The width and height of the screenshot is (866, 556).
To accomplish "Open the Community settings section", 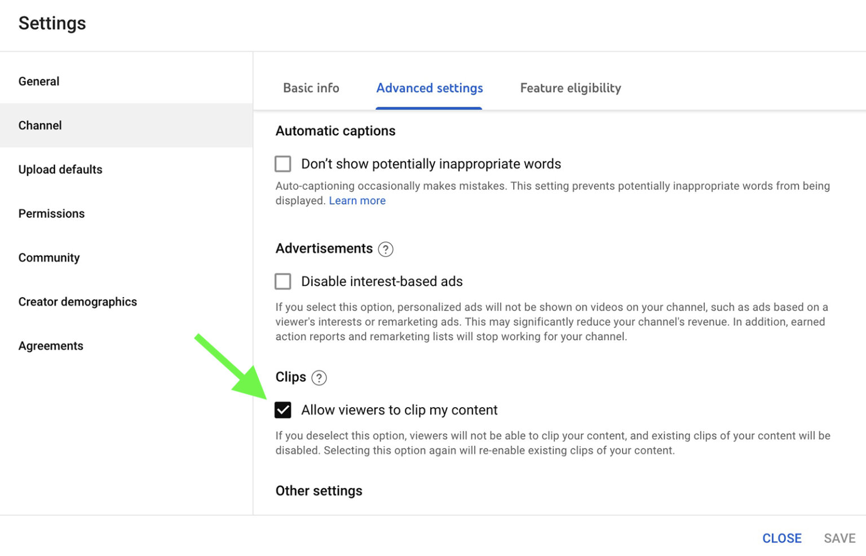I will click(48, 257).
